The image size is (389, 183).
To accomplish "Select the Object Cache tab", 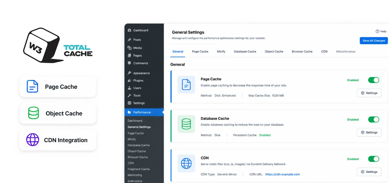I will [274, 52].
